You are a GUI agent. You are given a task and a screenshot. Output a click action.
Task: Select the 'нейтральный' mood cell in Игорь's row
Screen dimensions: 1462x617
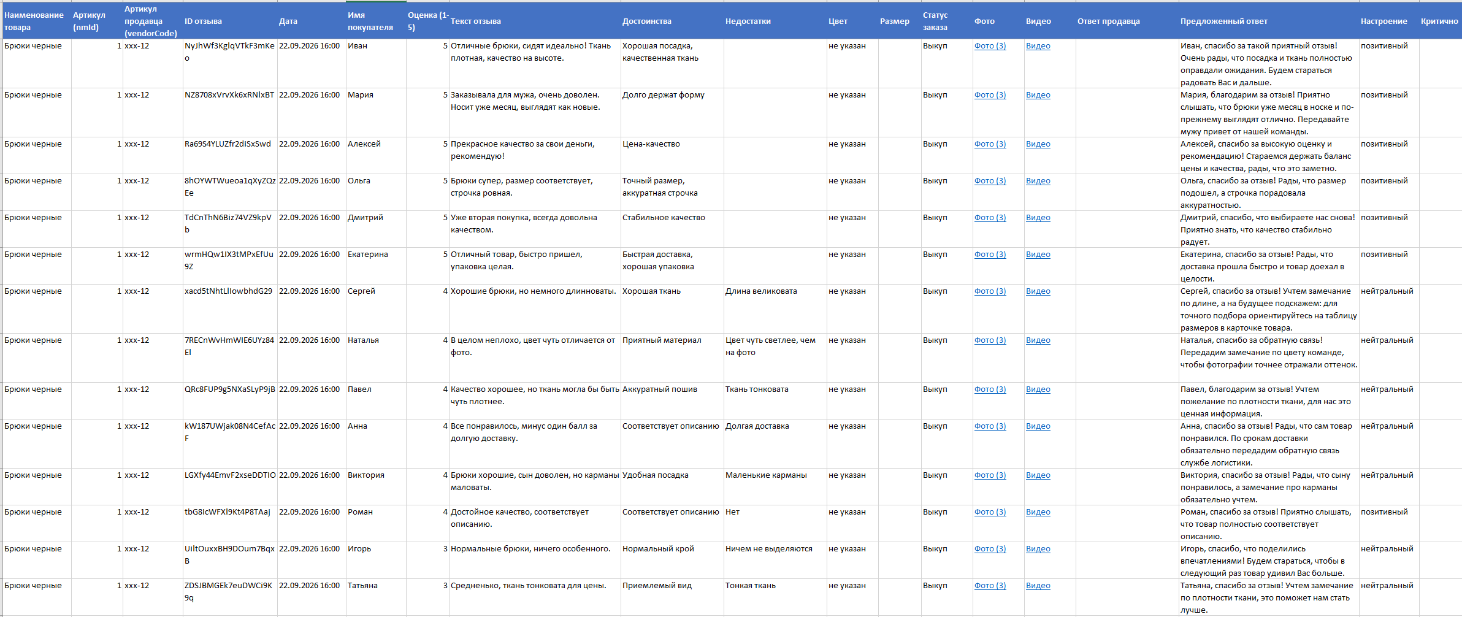1389,560
